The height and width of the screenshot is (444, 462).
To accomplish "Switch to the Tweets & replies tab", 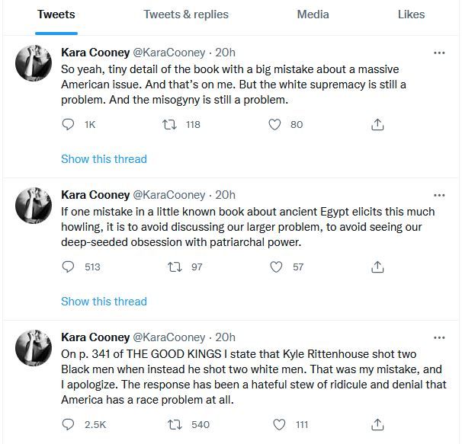I will pos(186,14).
